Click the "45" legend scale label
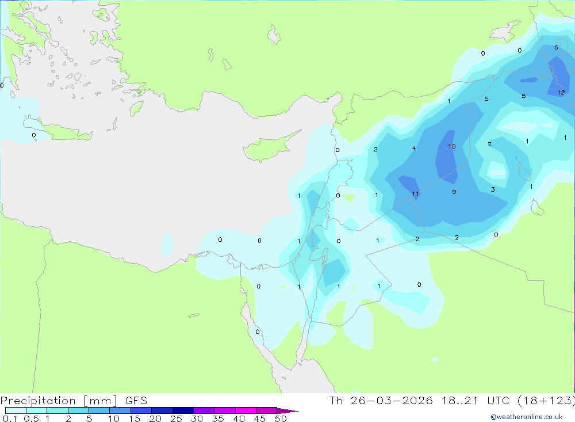The height and width of the screenshot is (422, 575). coord(260,419)
